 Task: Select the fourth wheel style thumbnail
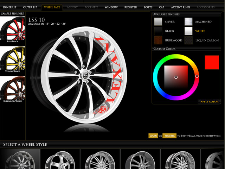pyautogui.click(x=140, y=159)
